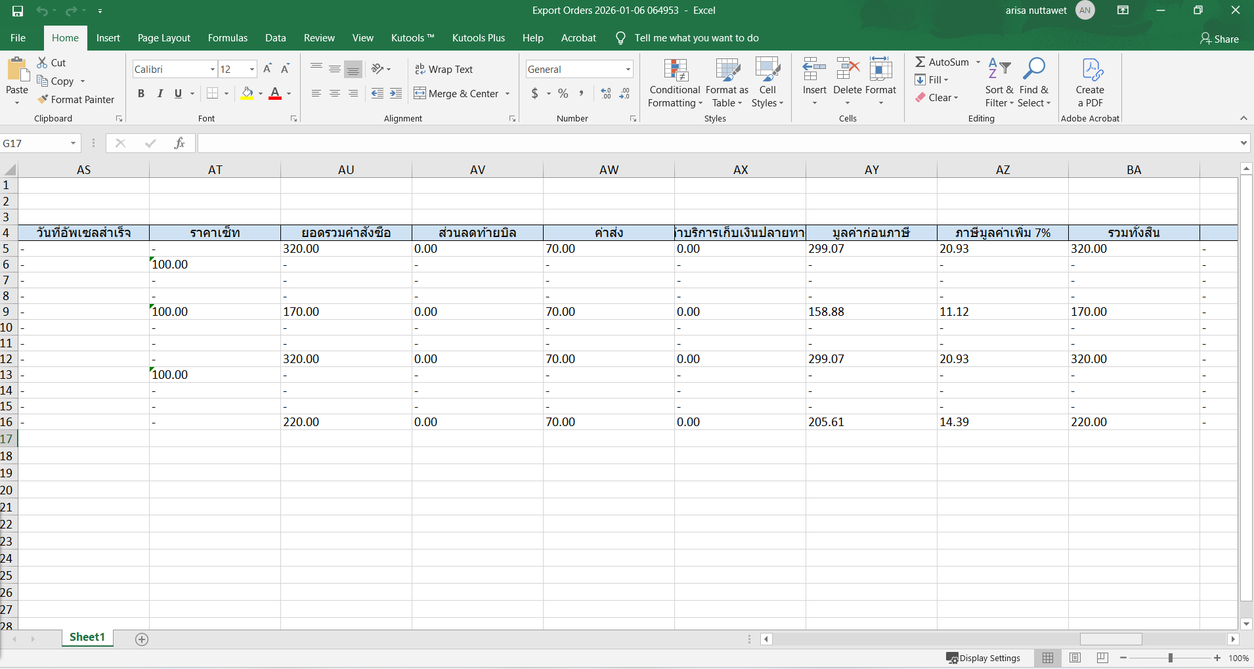
Task: Open the Calibri font name dropdown
Action: [x=212, y=70]
